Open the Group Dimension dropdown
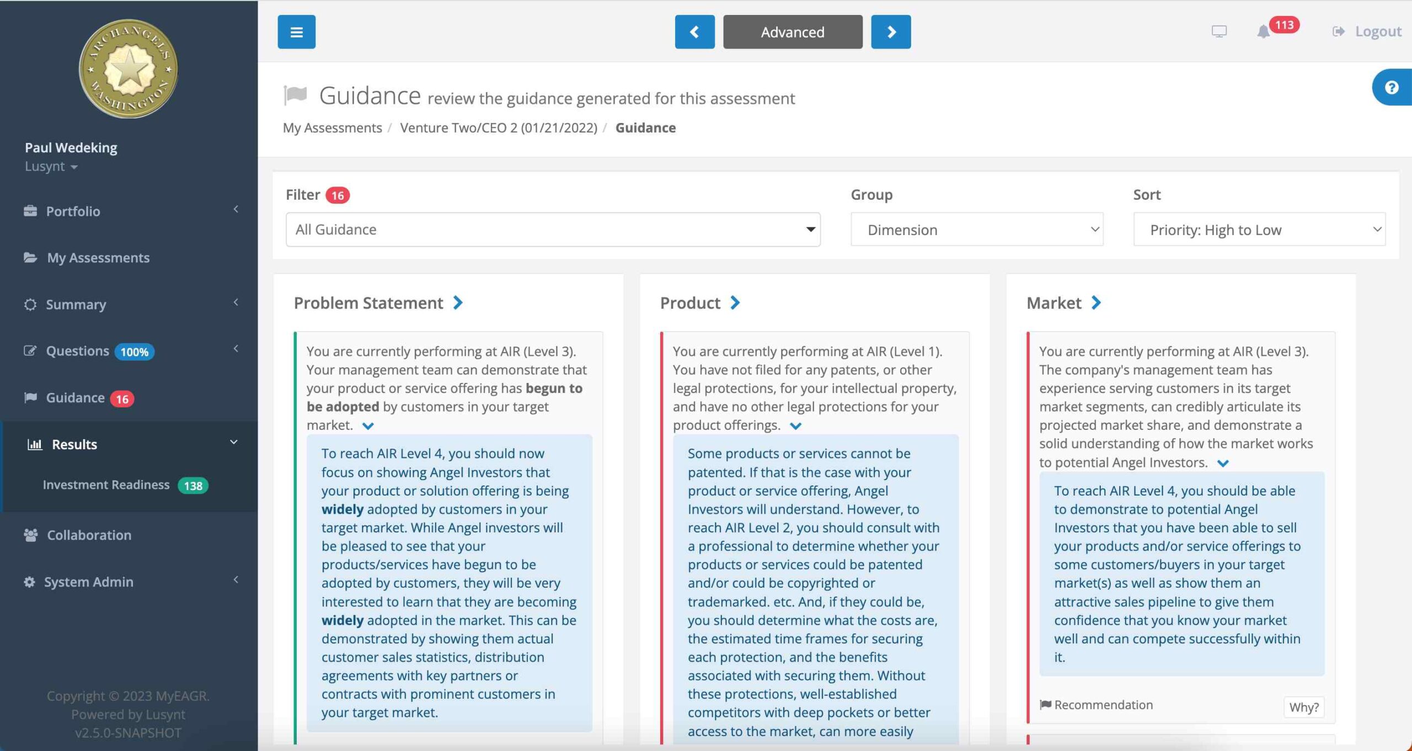 point(976,230)
